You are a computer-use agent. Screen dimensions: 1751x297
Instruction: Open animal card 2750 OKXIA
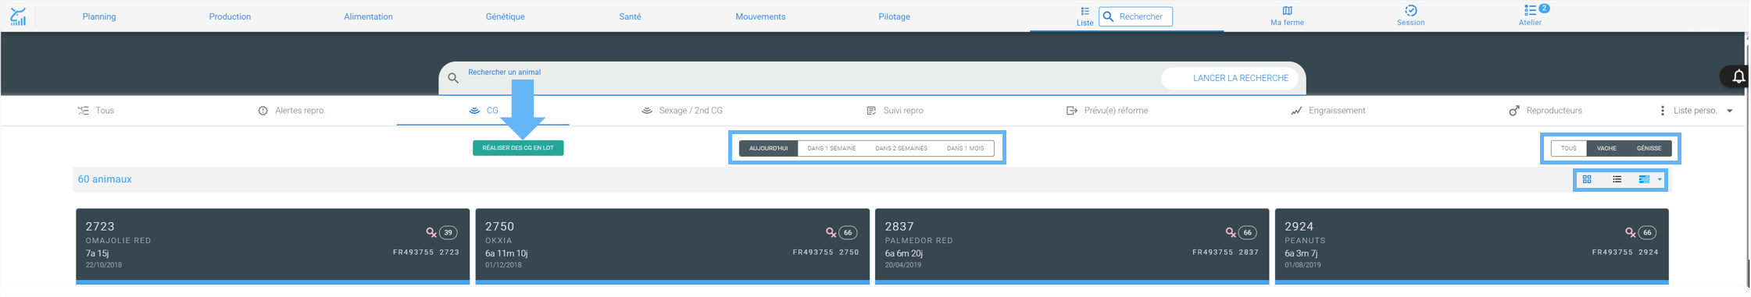coord(673,246)
